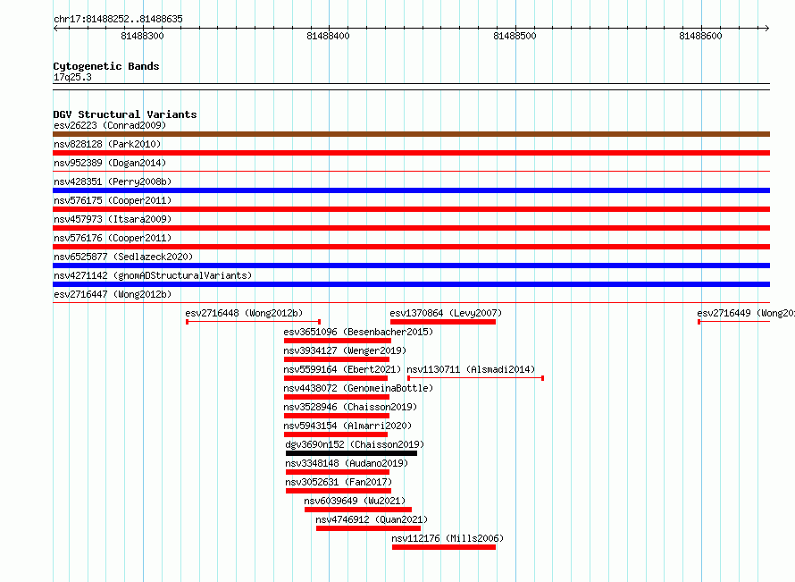Click the chr17:81488252..81488635 region text

[118, 20]
